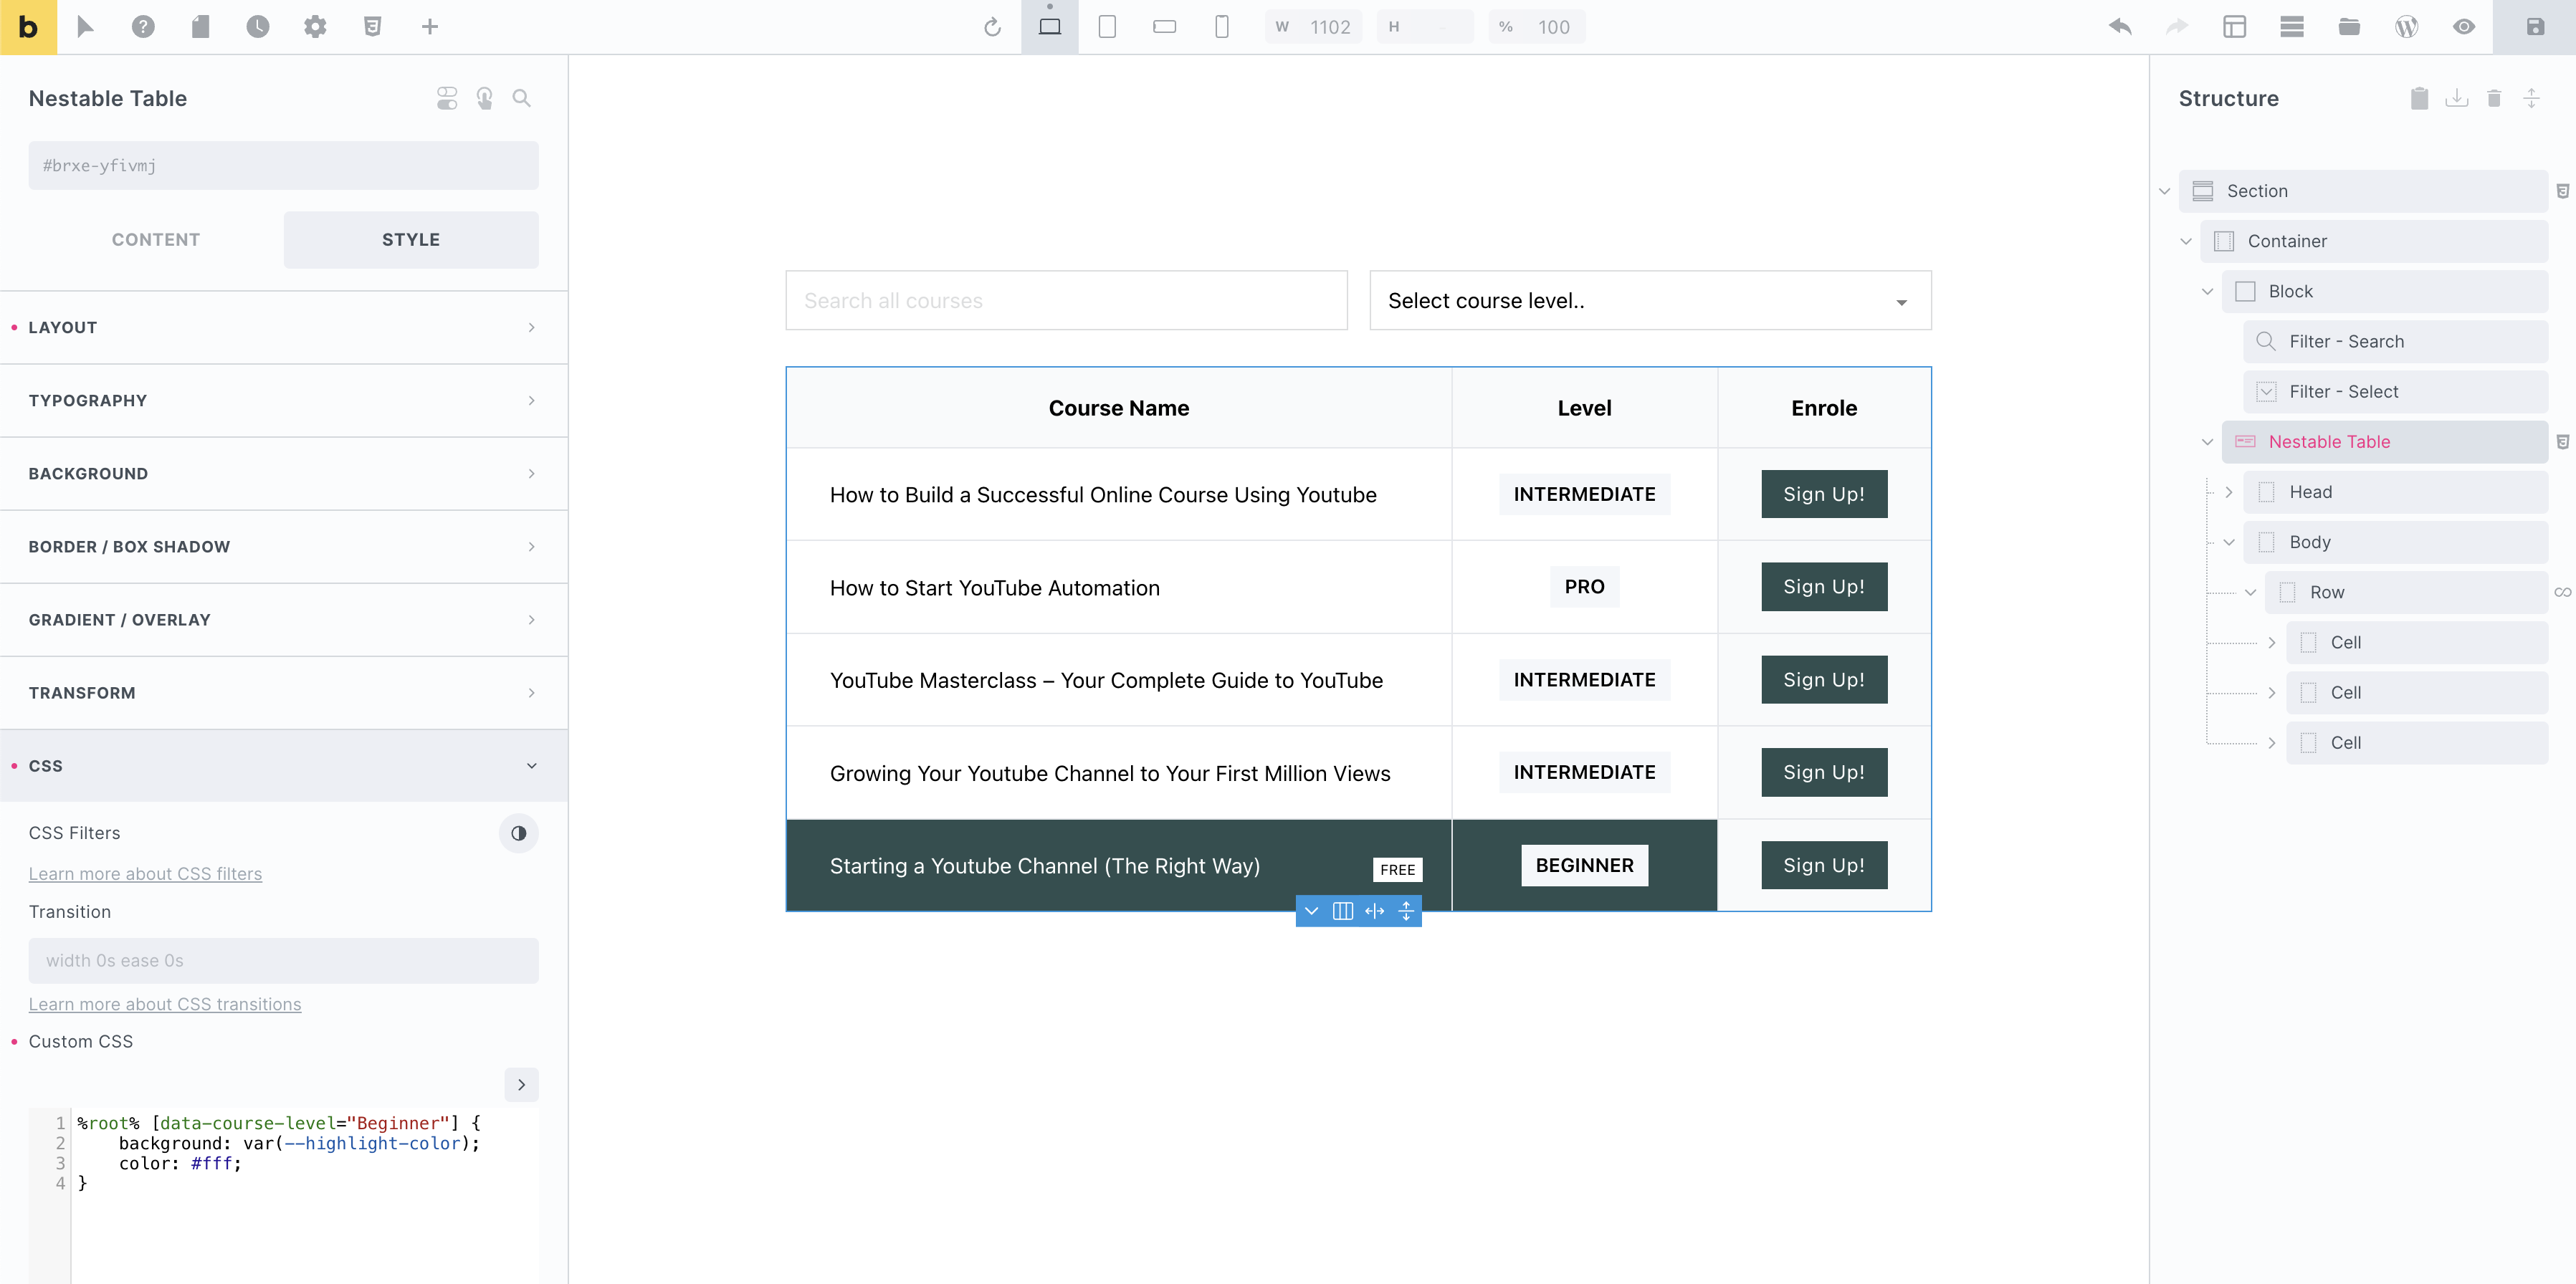Open the revisions history clock icon

(258, 27)
